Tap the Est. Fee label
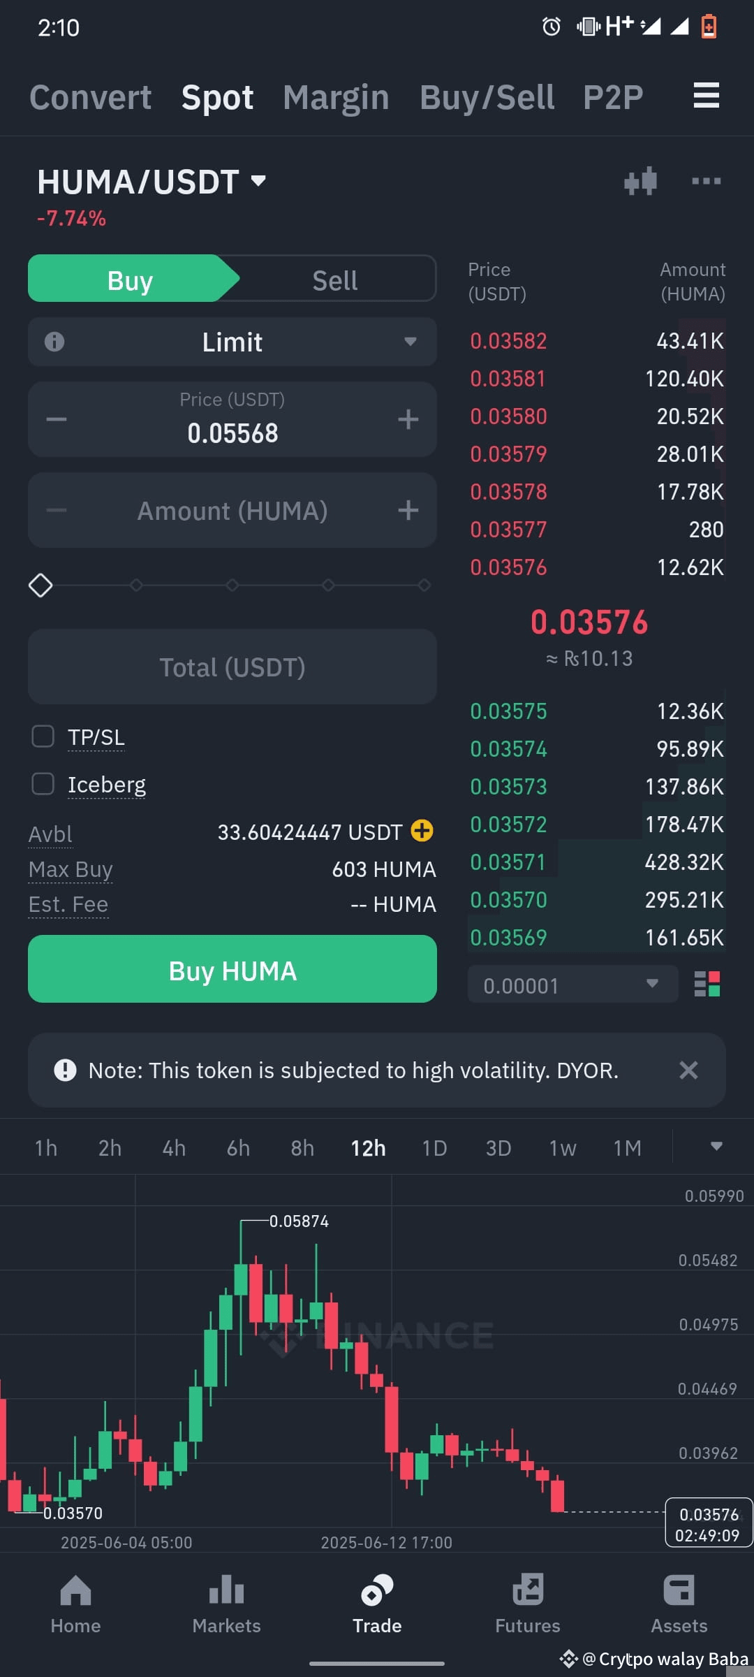This screenshot has height=1677, width=754. [68, 904]
